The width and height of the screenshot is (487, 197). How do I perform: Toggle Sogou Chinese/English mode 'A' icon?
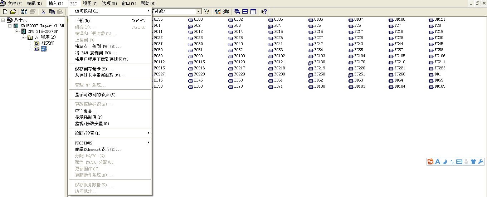click(x=437, y=162)
